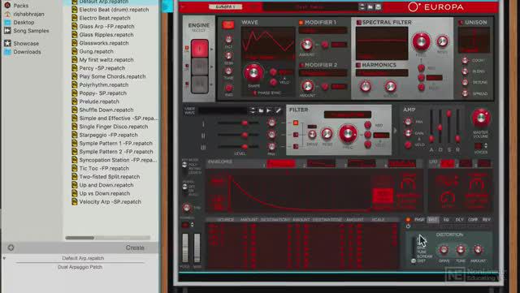The width and height of the screenshot is (520, 293).
Task: Click the Distortion Amount knob
Action: [x=478, y=250]
